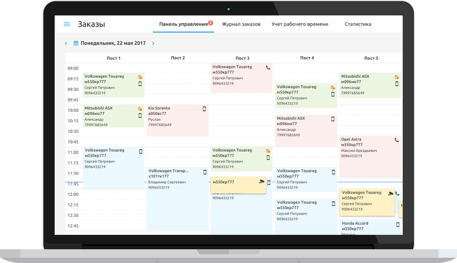Open the Honda Accord order card
The image size is (457, 263).
tap(371, 227)
